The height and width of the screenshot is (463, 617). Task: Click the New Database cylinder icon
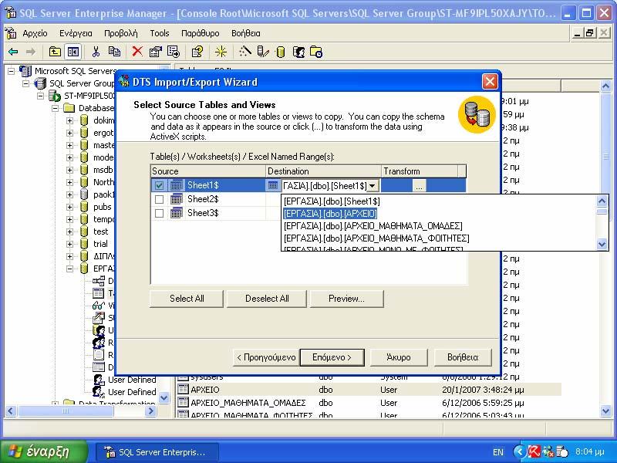280,52
